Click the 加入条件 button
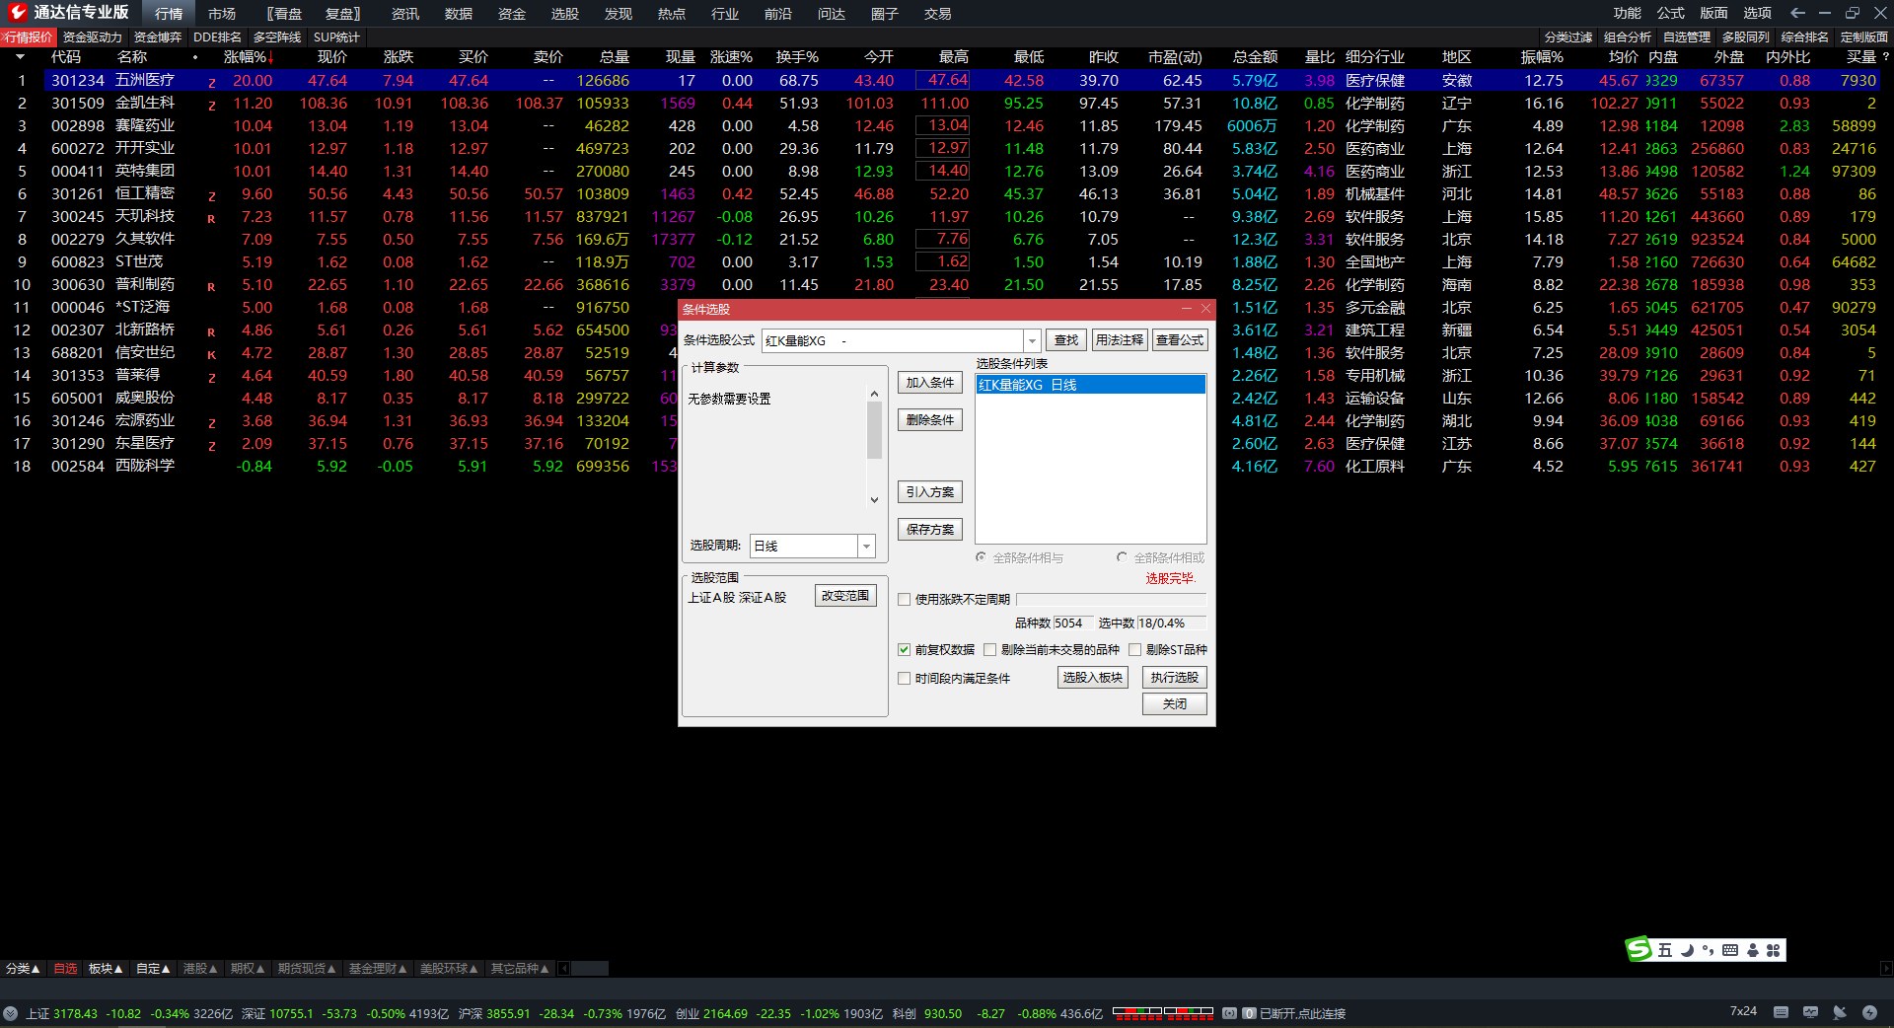Viewport: 1894px width, 1028px height. click(x=930, y=383)
